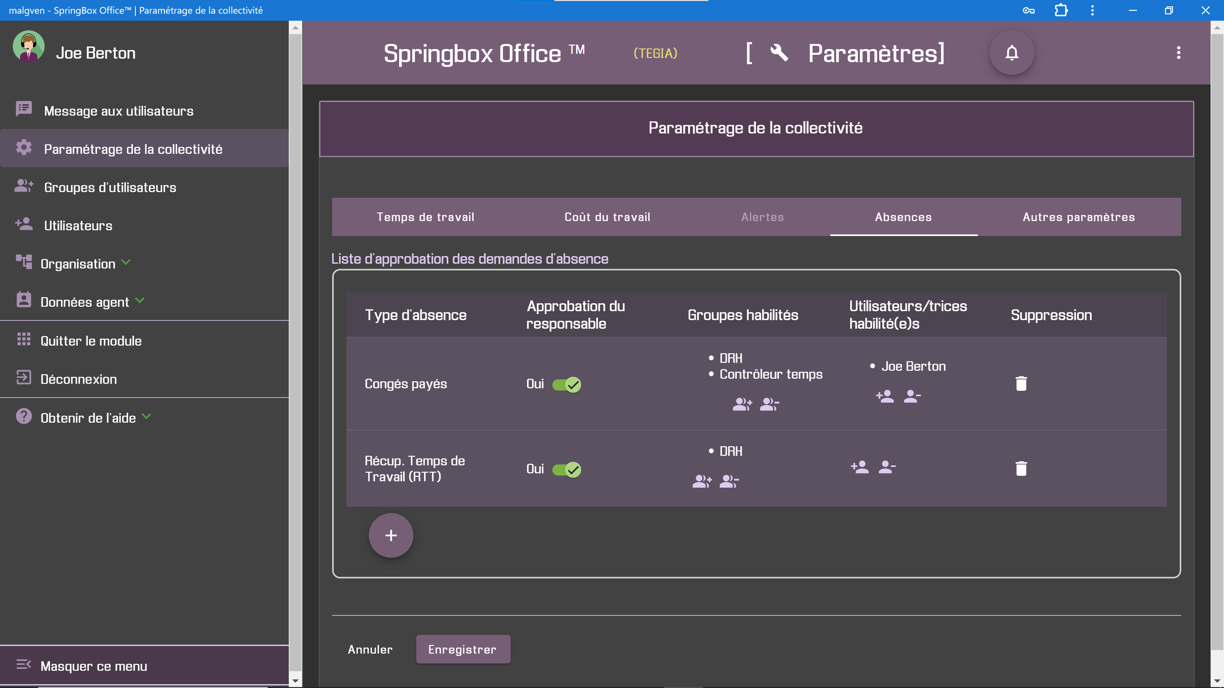Click the Quitter le module grid icon

(x=24, y=339)
